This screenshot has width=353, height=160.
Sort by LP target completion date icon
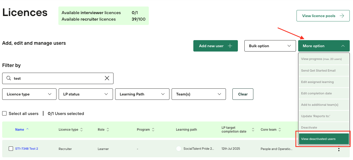253,130
